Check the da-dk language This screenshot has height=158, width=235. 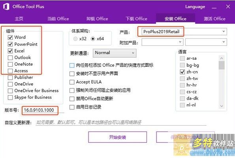pyautogui.click(x=182, y=98)
